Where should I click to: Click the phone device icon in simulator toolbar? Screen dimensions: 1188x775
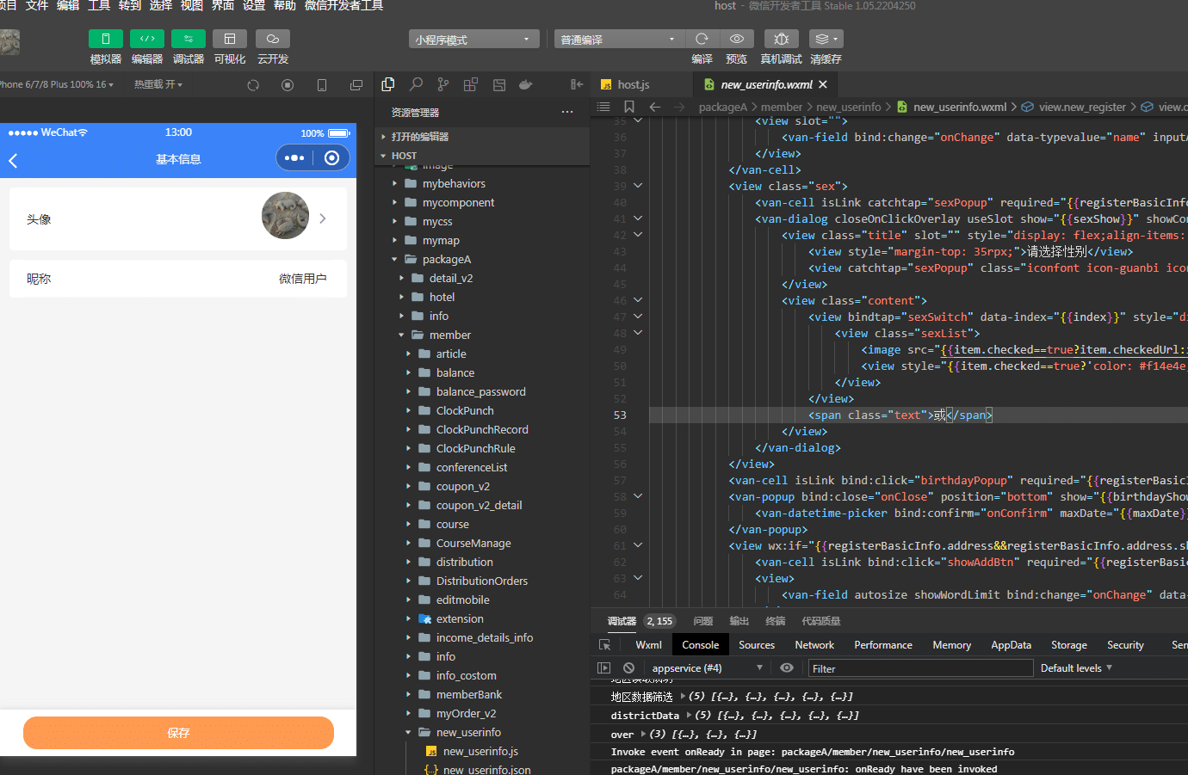322,85
